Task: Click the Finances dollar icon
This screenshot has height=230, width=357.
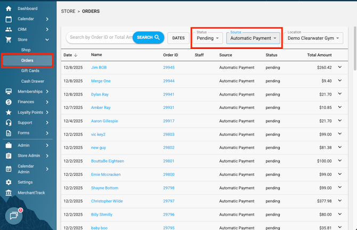Action: (9, 102)
